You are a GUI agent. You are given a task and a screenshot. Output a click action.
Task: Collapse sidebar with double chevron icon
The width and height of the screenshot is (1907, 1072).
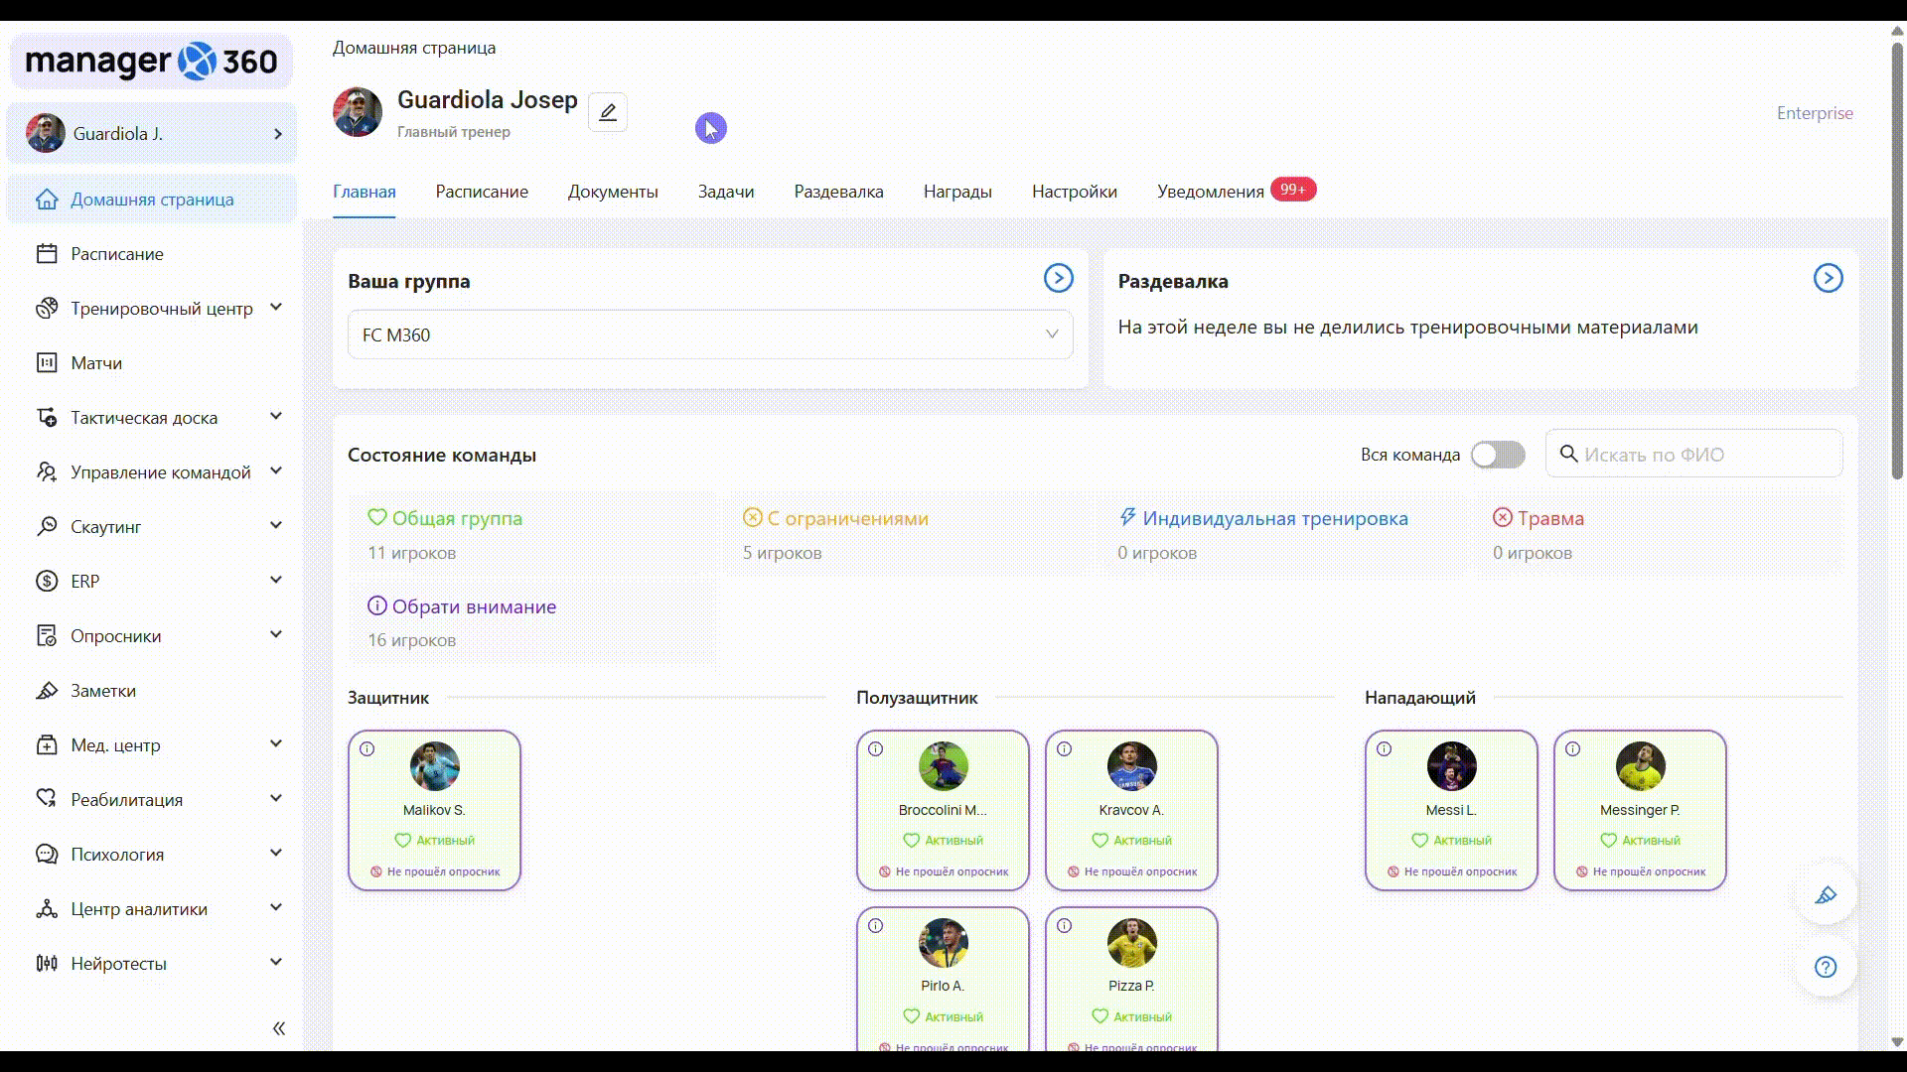[x=279, y=1028]
